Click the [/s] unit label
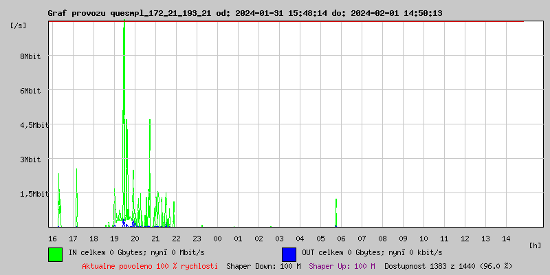Screen dimensions: 550x275 click(x=19, y=25)
